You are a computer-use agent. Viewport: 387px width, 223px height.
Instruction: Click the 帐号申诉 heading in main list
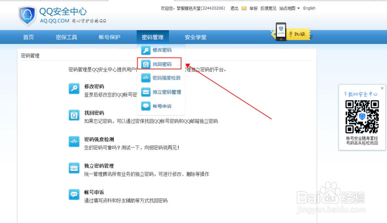(94, 192)
